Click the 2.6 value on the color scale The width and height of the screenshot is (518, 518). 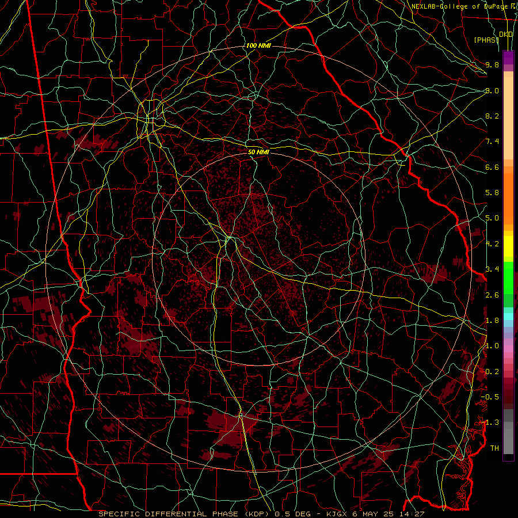pos(492,295)
